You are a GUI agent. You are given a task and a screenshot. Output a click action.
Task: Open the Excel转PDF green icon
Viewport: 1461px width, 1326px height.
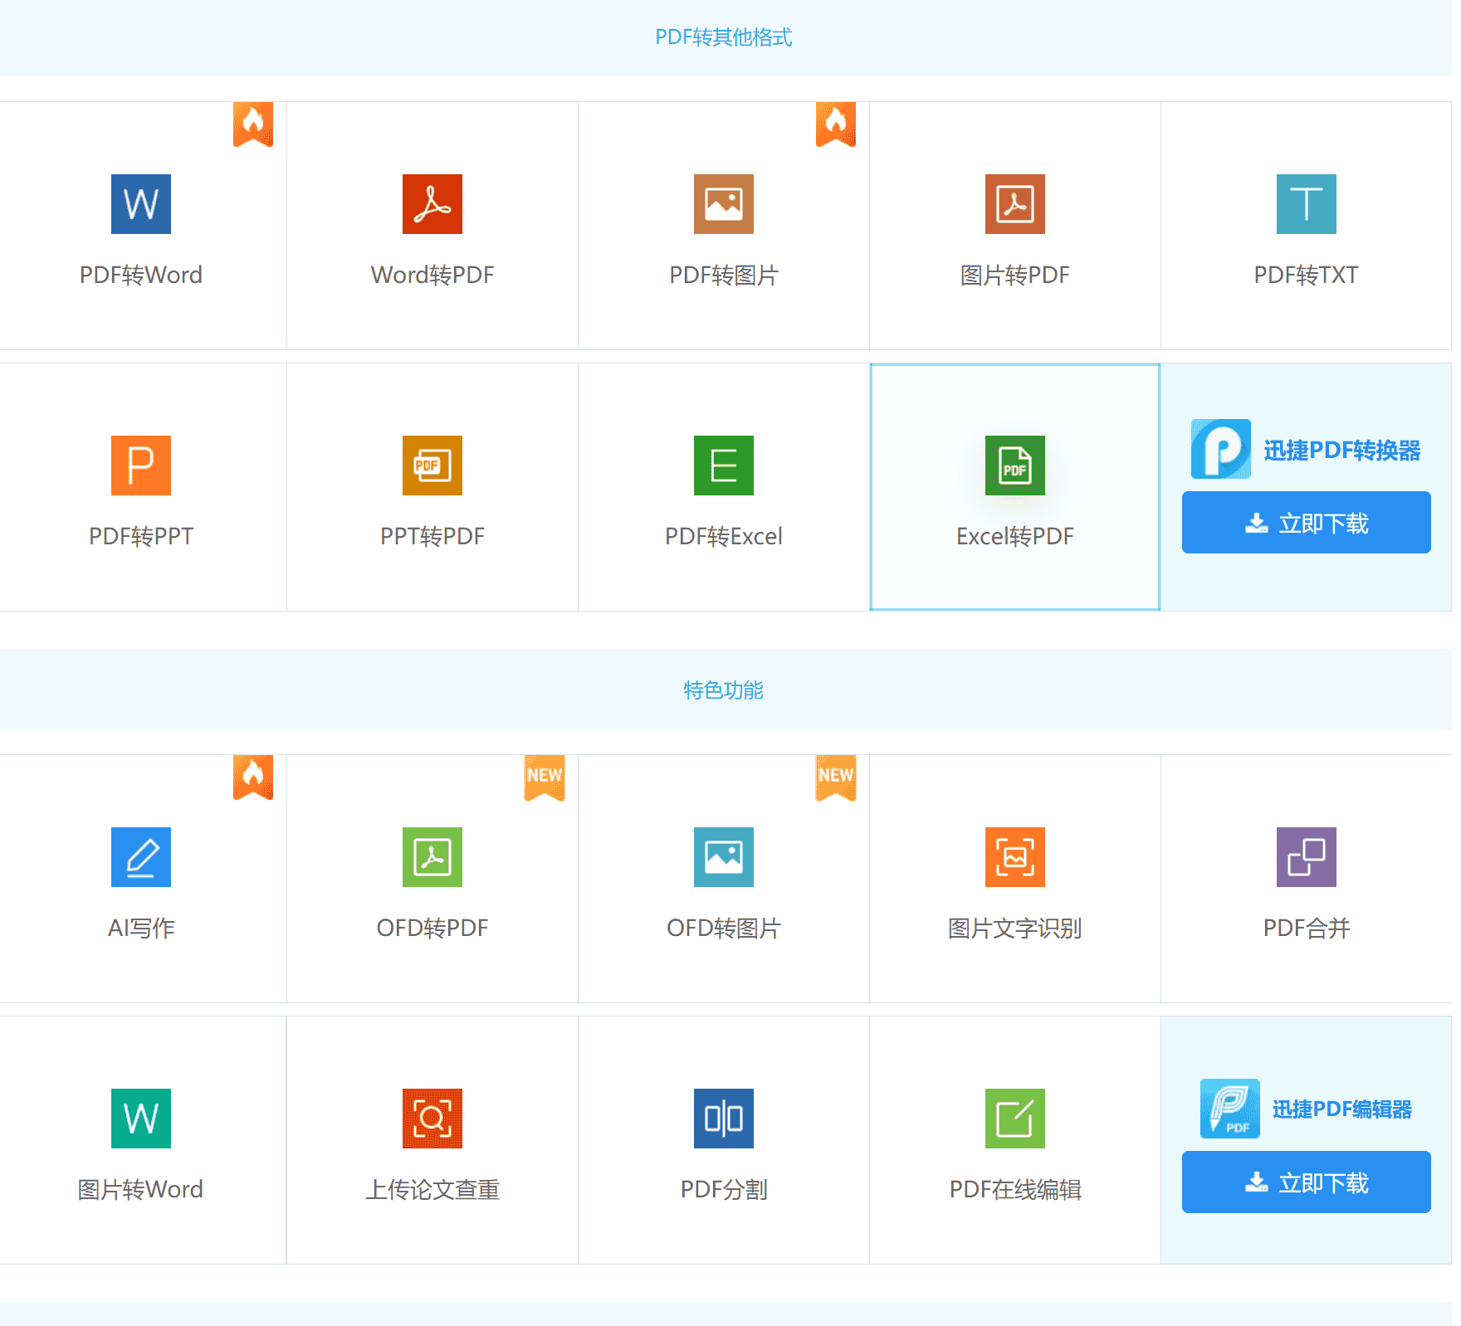click(1015, 466)
